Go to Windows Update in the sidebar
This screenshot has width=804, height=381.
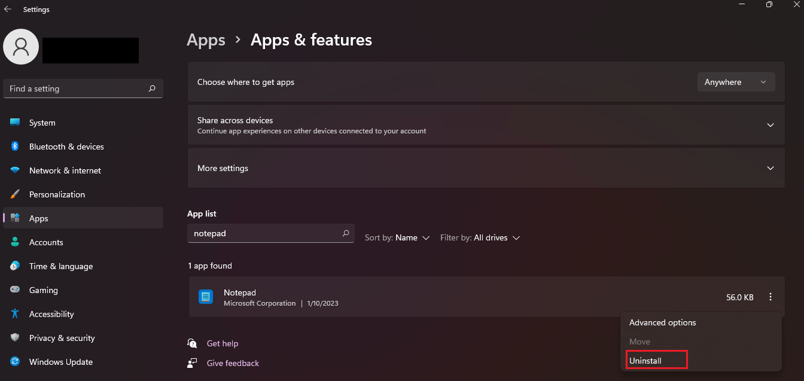point(61,362)
